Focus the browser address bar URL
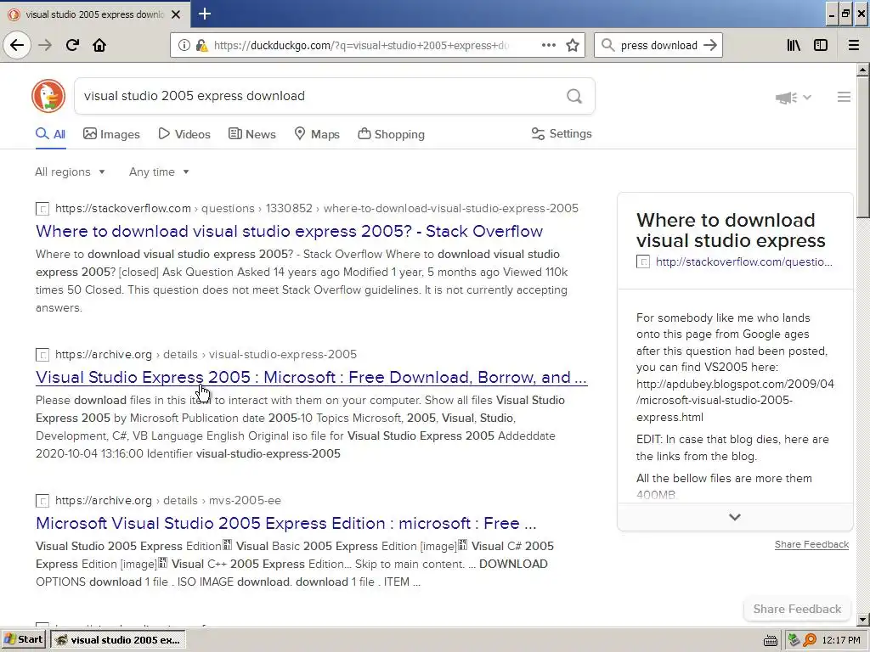 click(x=360, y=46)
